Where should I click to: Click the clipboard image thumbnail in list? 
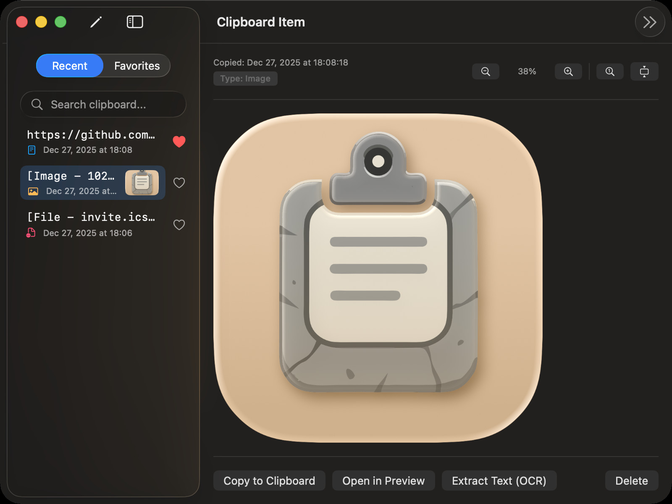[x=142, y=183]
